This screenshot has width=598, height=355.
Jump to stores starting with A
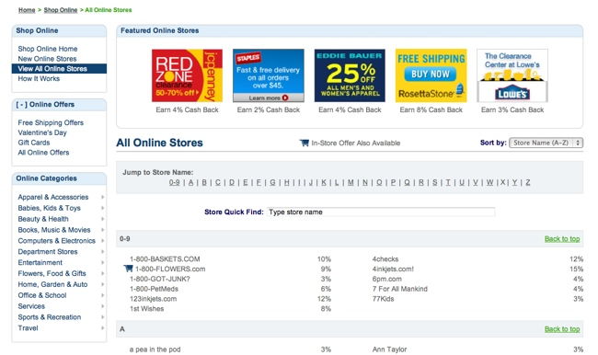190,182
